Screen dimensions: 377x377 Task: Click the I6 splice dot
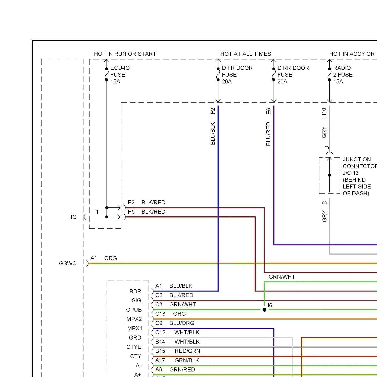tap(264, 310)
